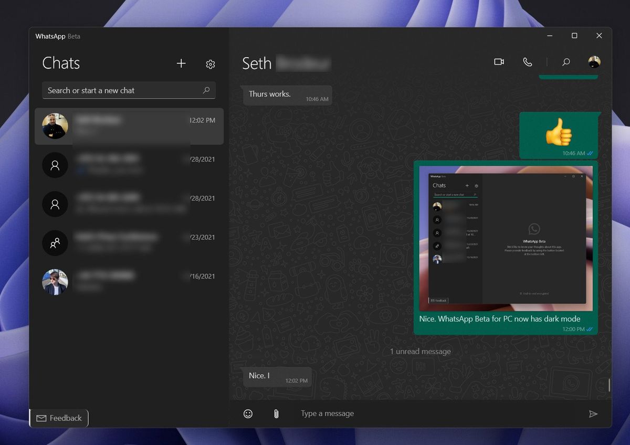This screenshot has height=445, width=630.
Task: Search within the conversation using the magnifier
Action: pyautogui.click(x=566, y=62)
